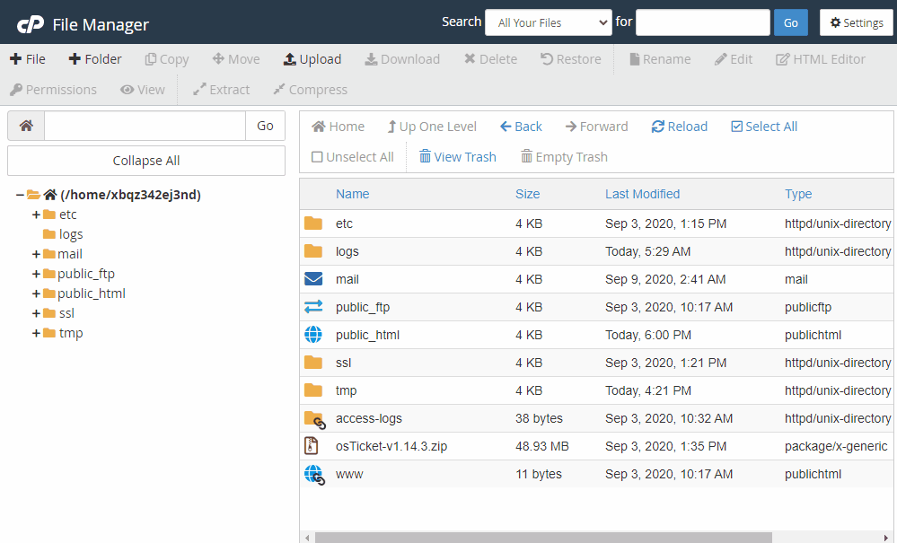The height and width of the screenshot is (543, 897).
Task: Click the Extract toolbar item
Action: tap(222, 90)
